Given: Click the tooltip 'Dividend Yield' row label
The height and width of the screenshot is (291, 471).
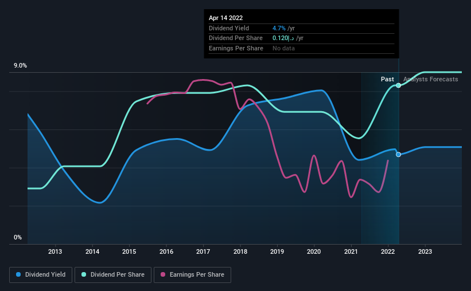Looking at the screenshot, I should 229,28.
